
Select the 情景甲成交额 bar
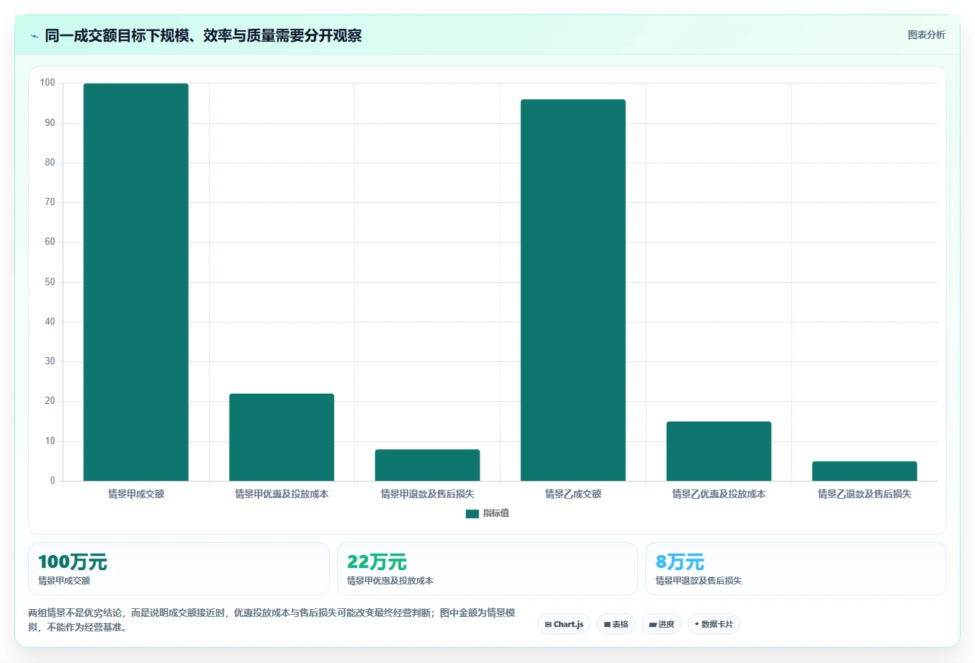[x=136, y=282]
